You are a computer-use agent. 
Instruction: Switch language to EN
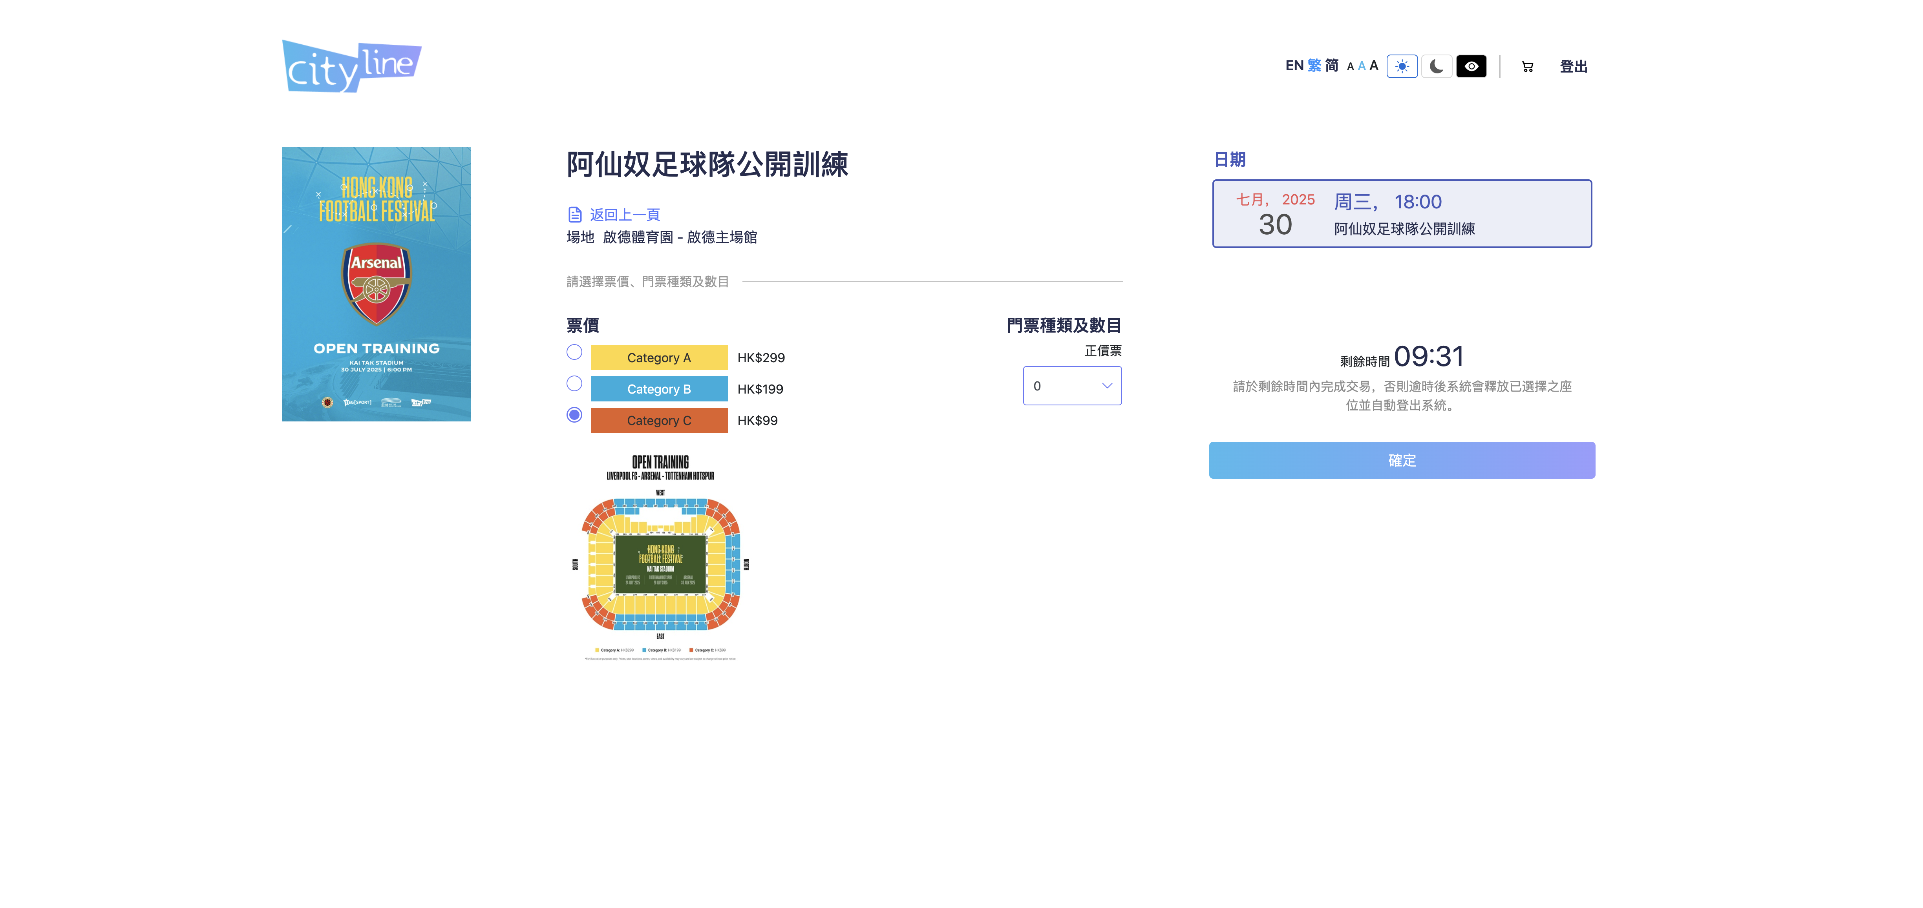coord(1294,66)
